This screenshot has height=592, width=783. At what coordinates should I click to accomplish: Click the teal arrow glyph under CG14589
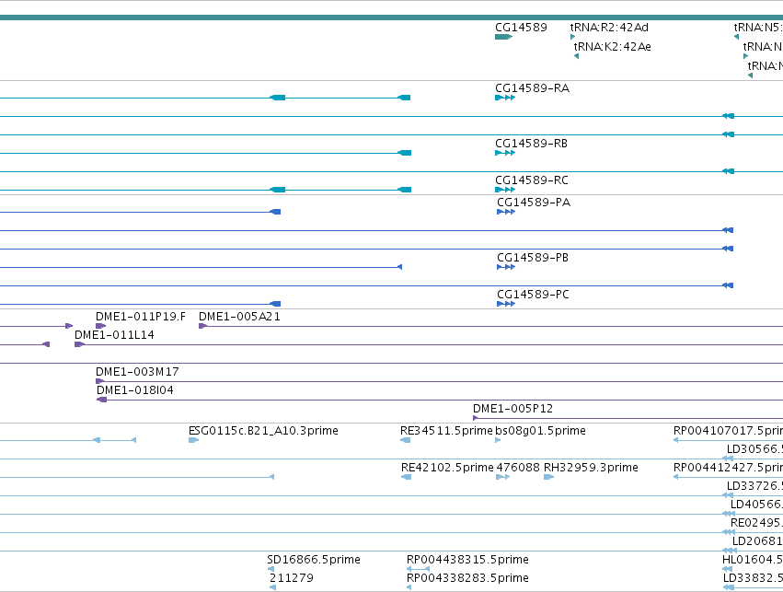pyautogui.click(x=504, y=37)
